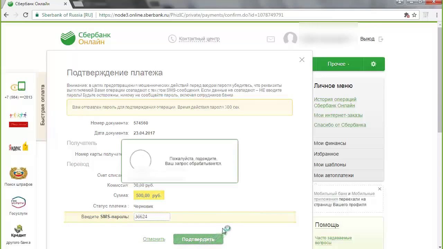Click the SMS-пароль input field
Viewport: 443px width, 249px height.
pos(152,216)
